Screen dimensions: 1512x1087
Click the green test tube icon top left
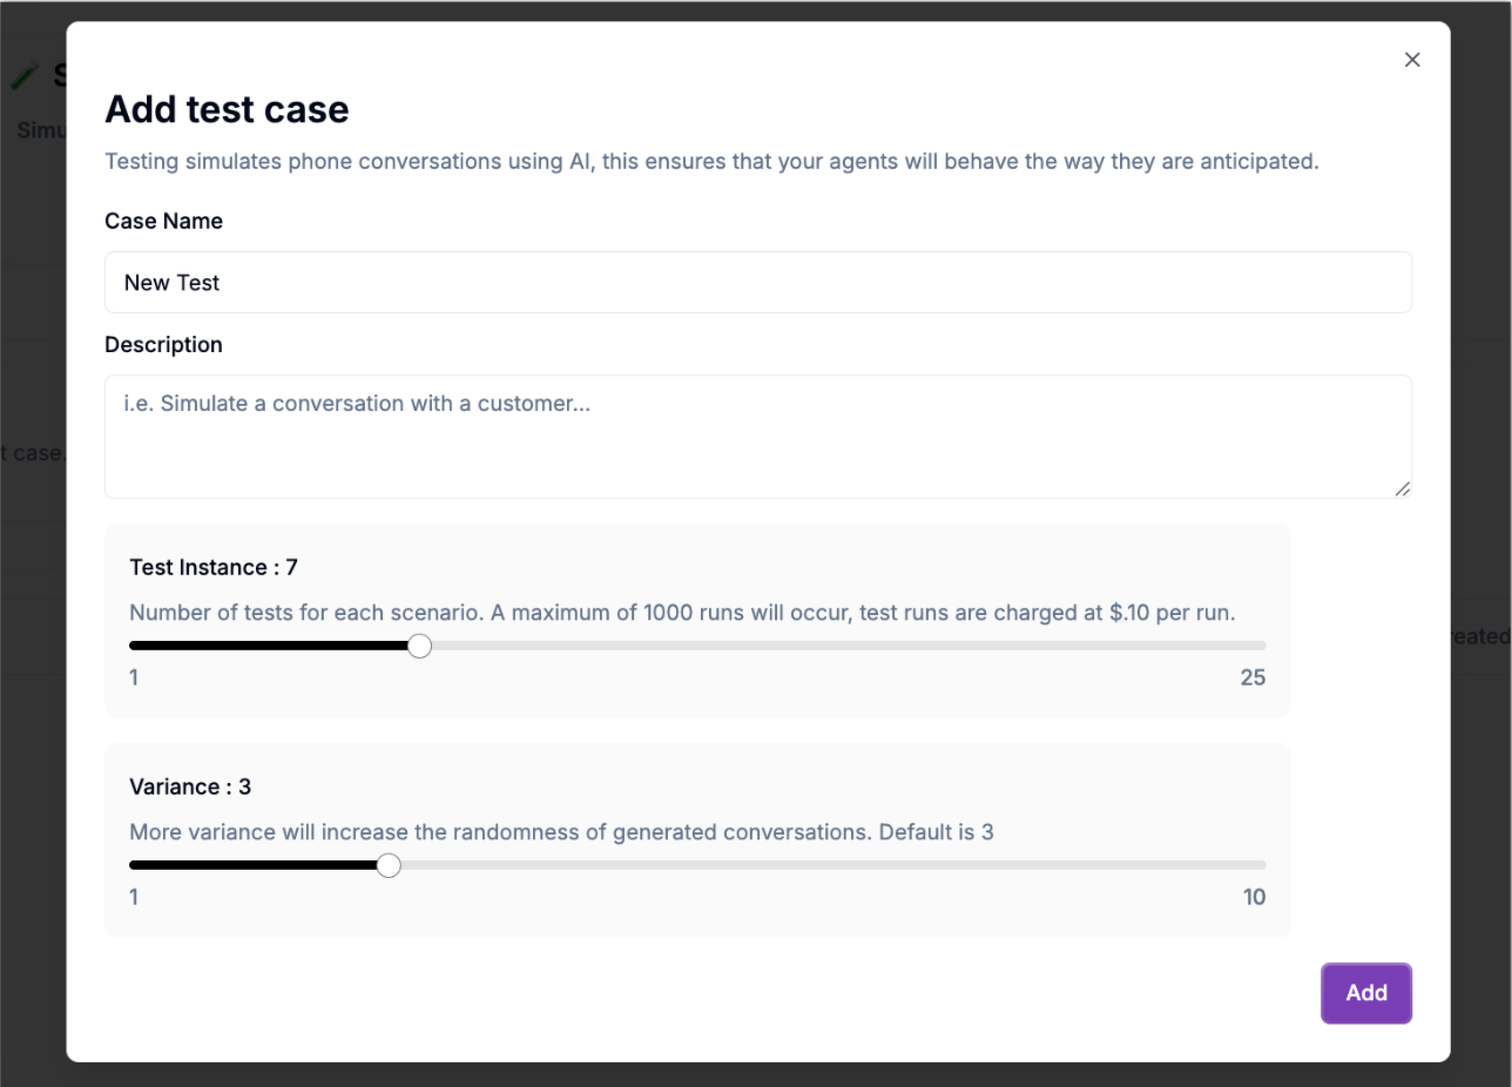coord(25,73)
